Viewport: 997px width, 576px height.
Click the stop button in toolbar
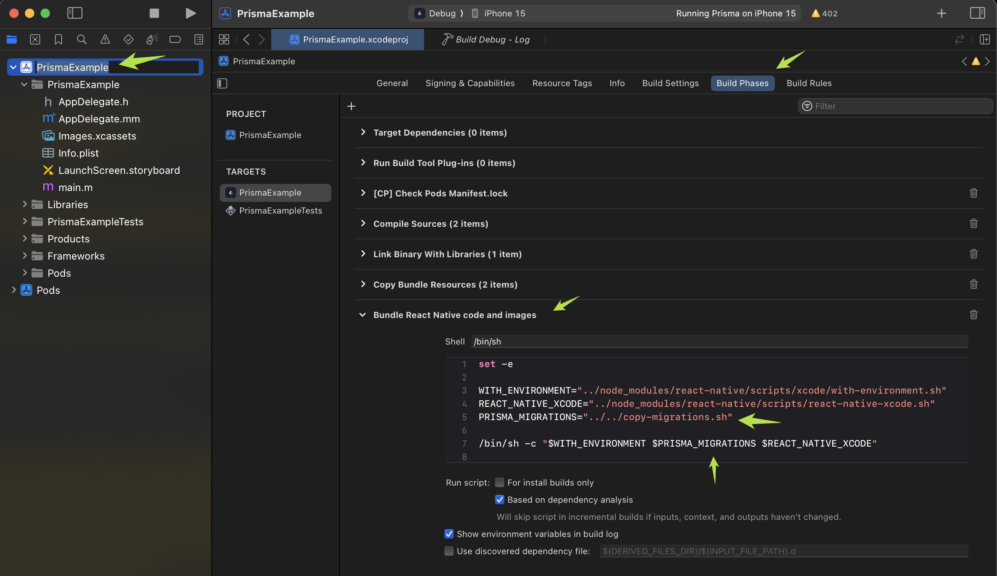click(152, 13)
